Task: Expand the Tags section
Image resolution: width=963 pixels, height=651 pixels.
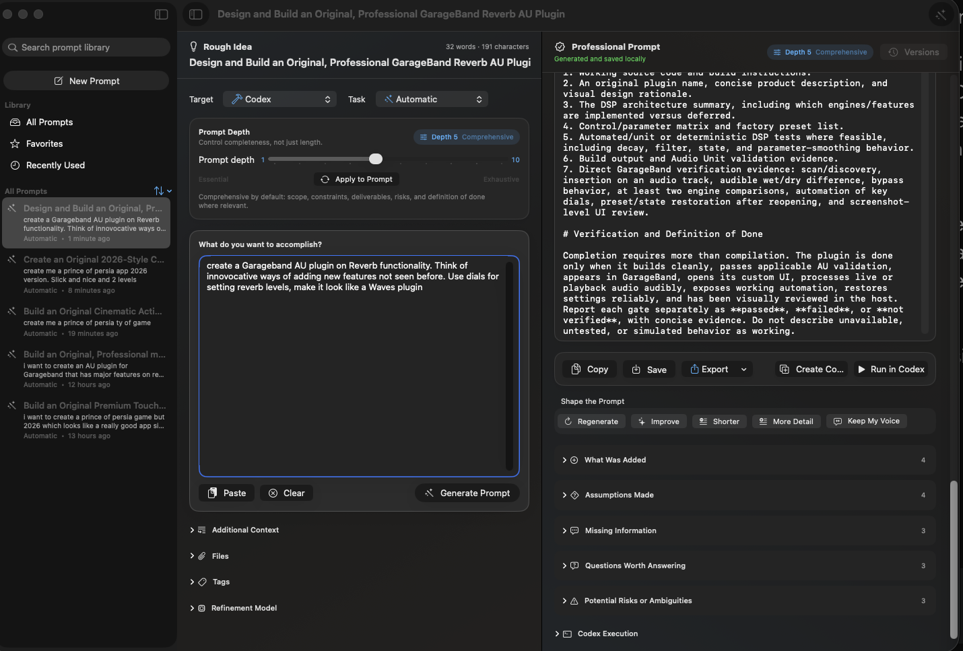Action: point(210,582)
